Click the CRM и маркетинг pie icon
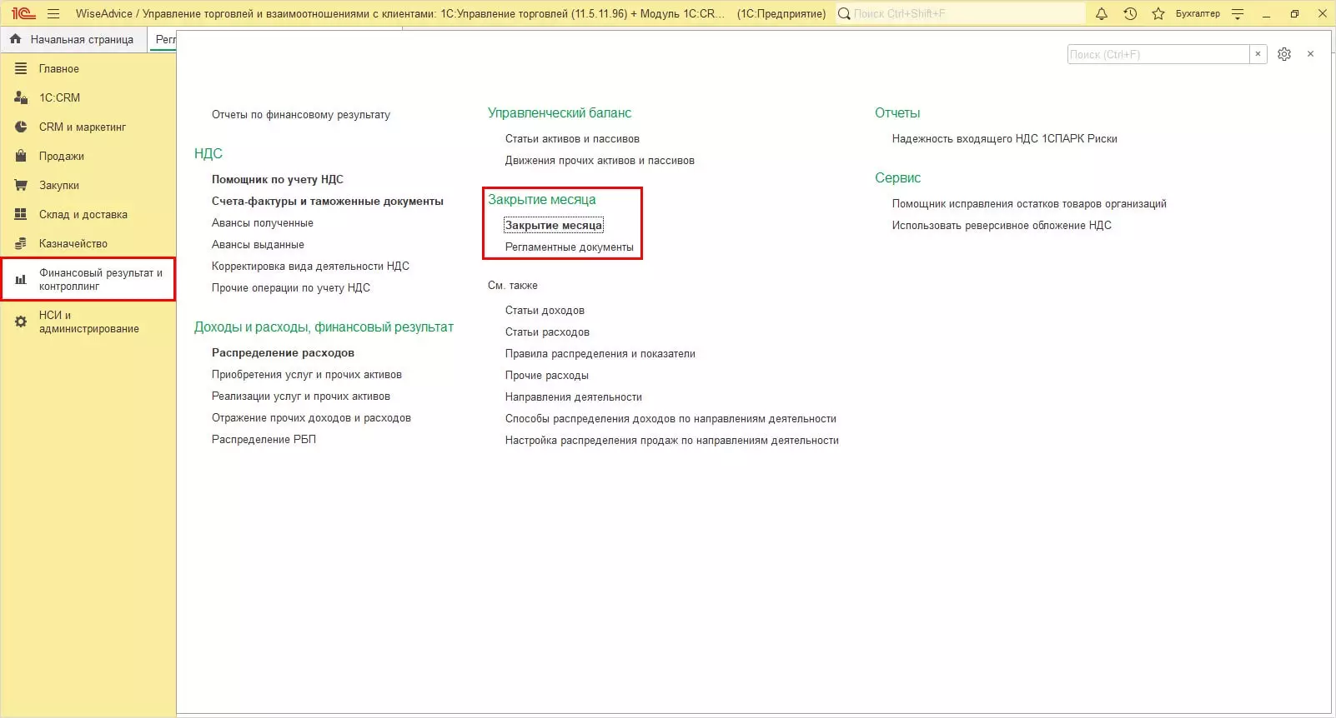1336x718 pixels. tap(21, 127)
